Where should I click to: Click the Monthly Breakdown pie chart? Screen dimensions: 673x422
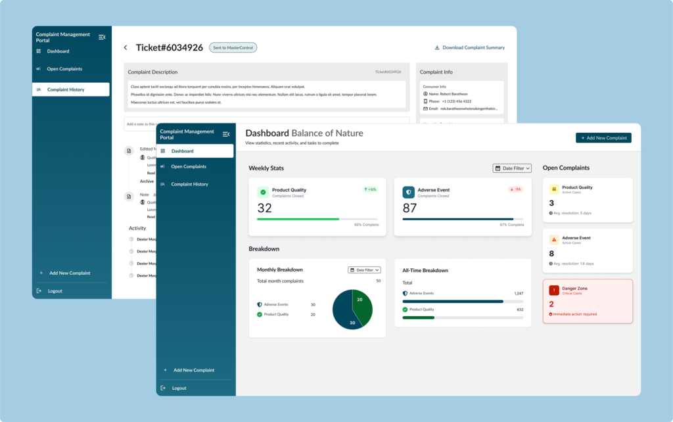[x=352, y=309]
